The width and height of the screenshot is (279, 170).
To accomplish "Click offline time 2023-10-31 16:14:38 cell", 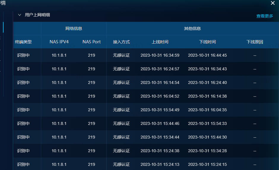I will (207, 96).
